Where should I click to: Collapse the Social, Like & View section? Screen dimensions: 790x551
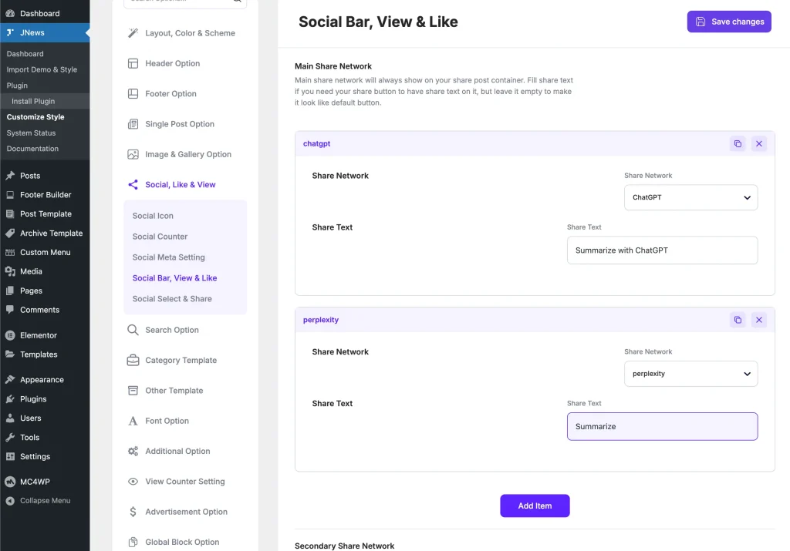(x=180, y=185)
